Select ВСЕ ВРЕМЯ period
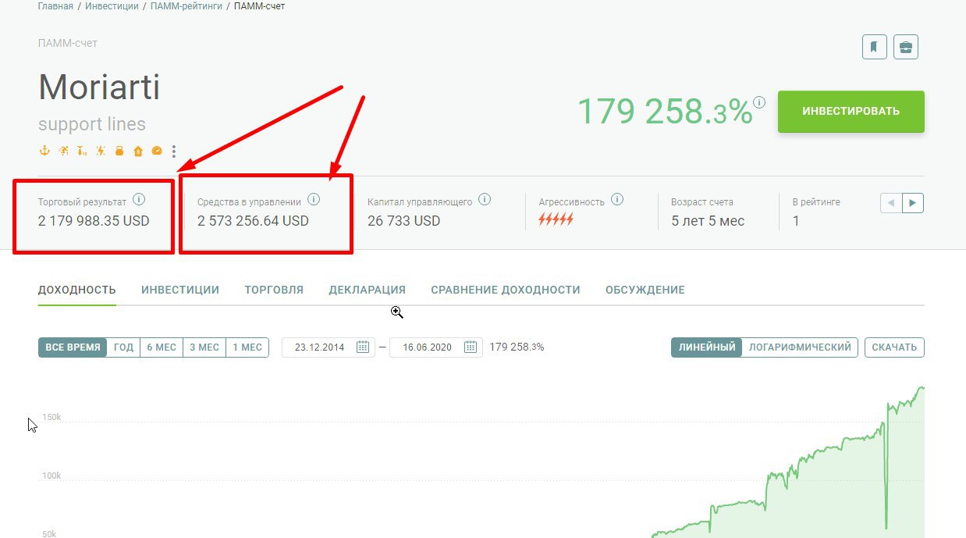966x538 pixels. [73, 347]
